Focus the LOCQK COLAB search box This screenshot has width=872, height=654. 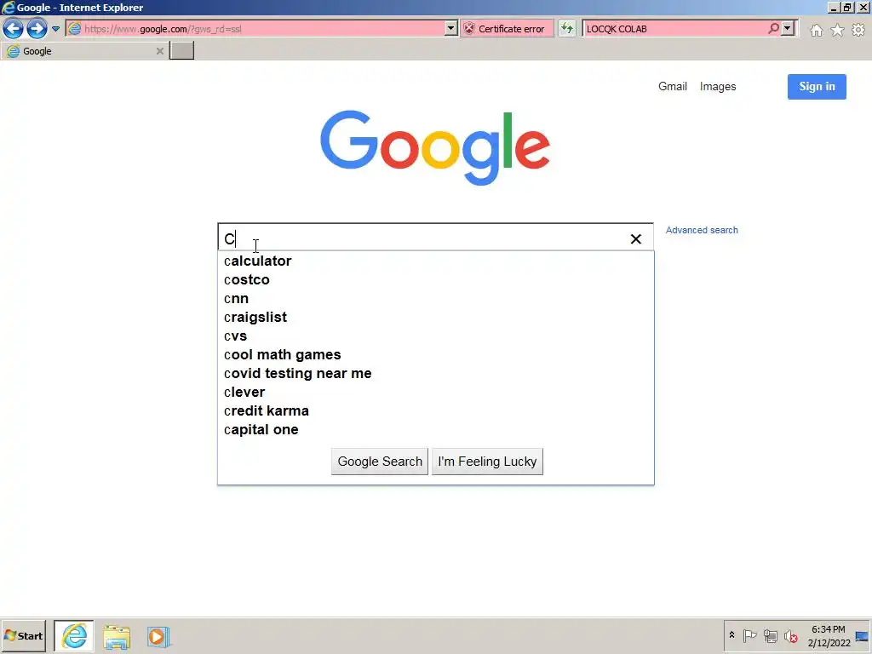pos(675,28)
